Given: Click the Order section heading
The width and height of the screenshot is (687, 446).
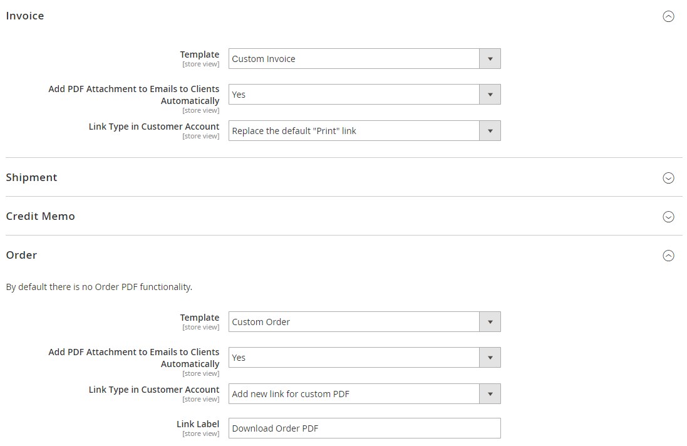Looking at the screenshot, I should [21, 255].
